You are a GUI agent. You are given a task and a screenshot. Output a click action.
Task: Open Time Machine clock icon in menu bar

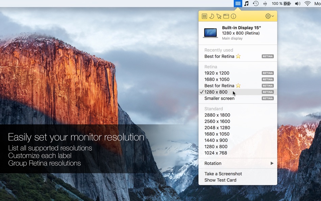[x=255, y=3]
